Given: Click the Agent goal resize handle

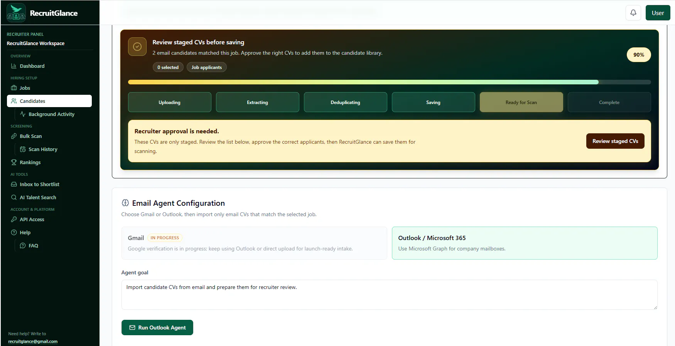Looking at the screenshot, I should 655,307.
